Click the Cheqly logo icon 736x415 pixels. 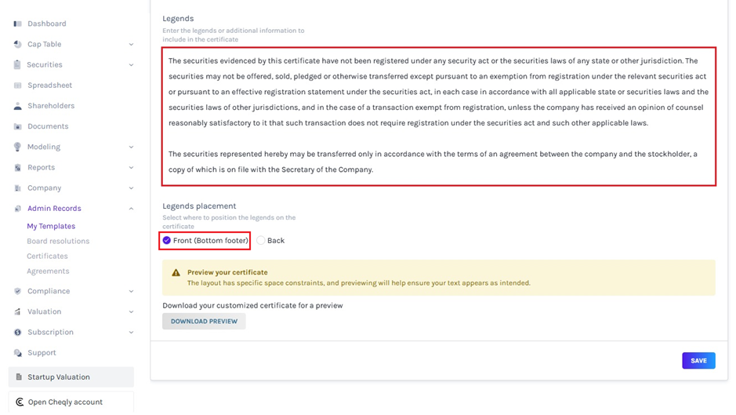point(19,402)
